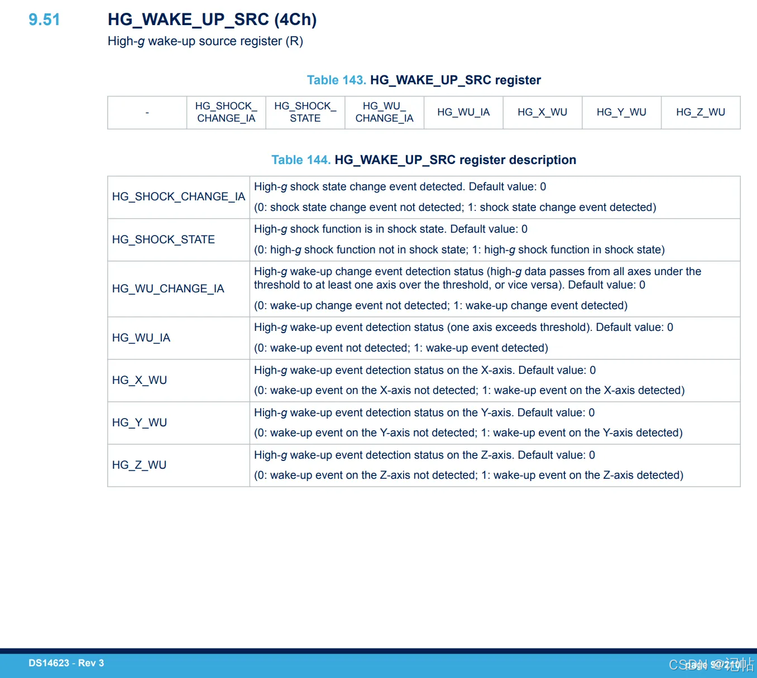
Task: Click the section number 9.51
Action: (x=44, y=20)
